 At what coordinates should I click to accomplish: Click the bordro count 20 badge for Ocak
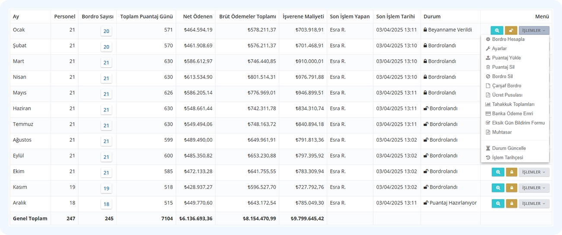pos(106,31)
